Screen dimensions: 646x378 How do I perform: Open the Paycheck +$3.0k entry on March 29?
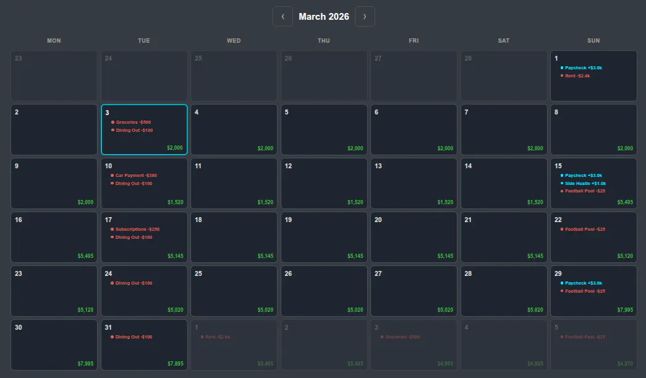[x=581, y=283]
